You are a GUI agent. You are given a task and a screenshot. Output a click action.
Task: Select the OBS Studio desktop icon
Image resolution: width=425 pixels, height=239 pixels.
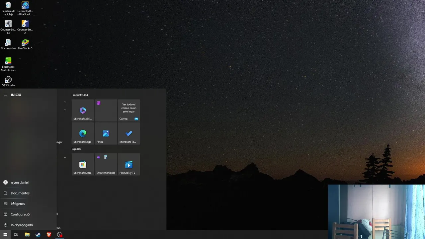[x=8, y=82]
